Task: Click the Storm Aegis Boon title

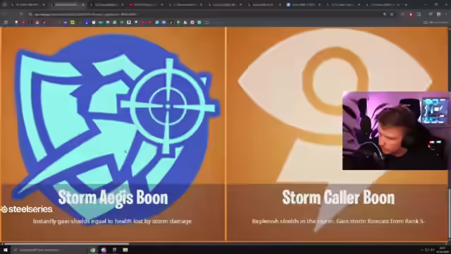Action: tap(113, 198)
